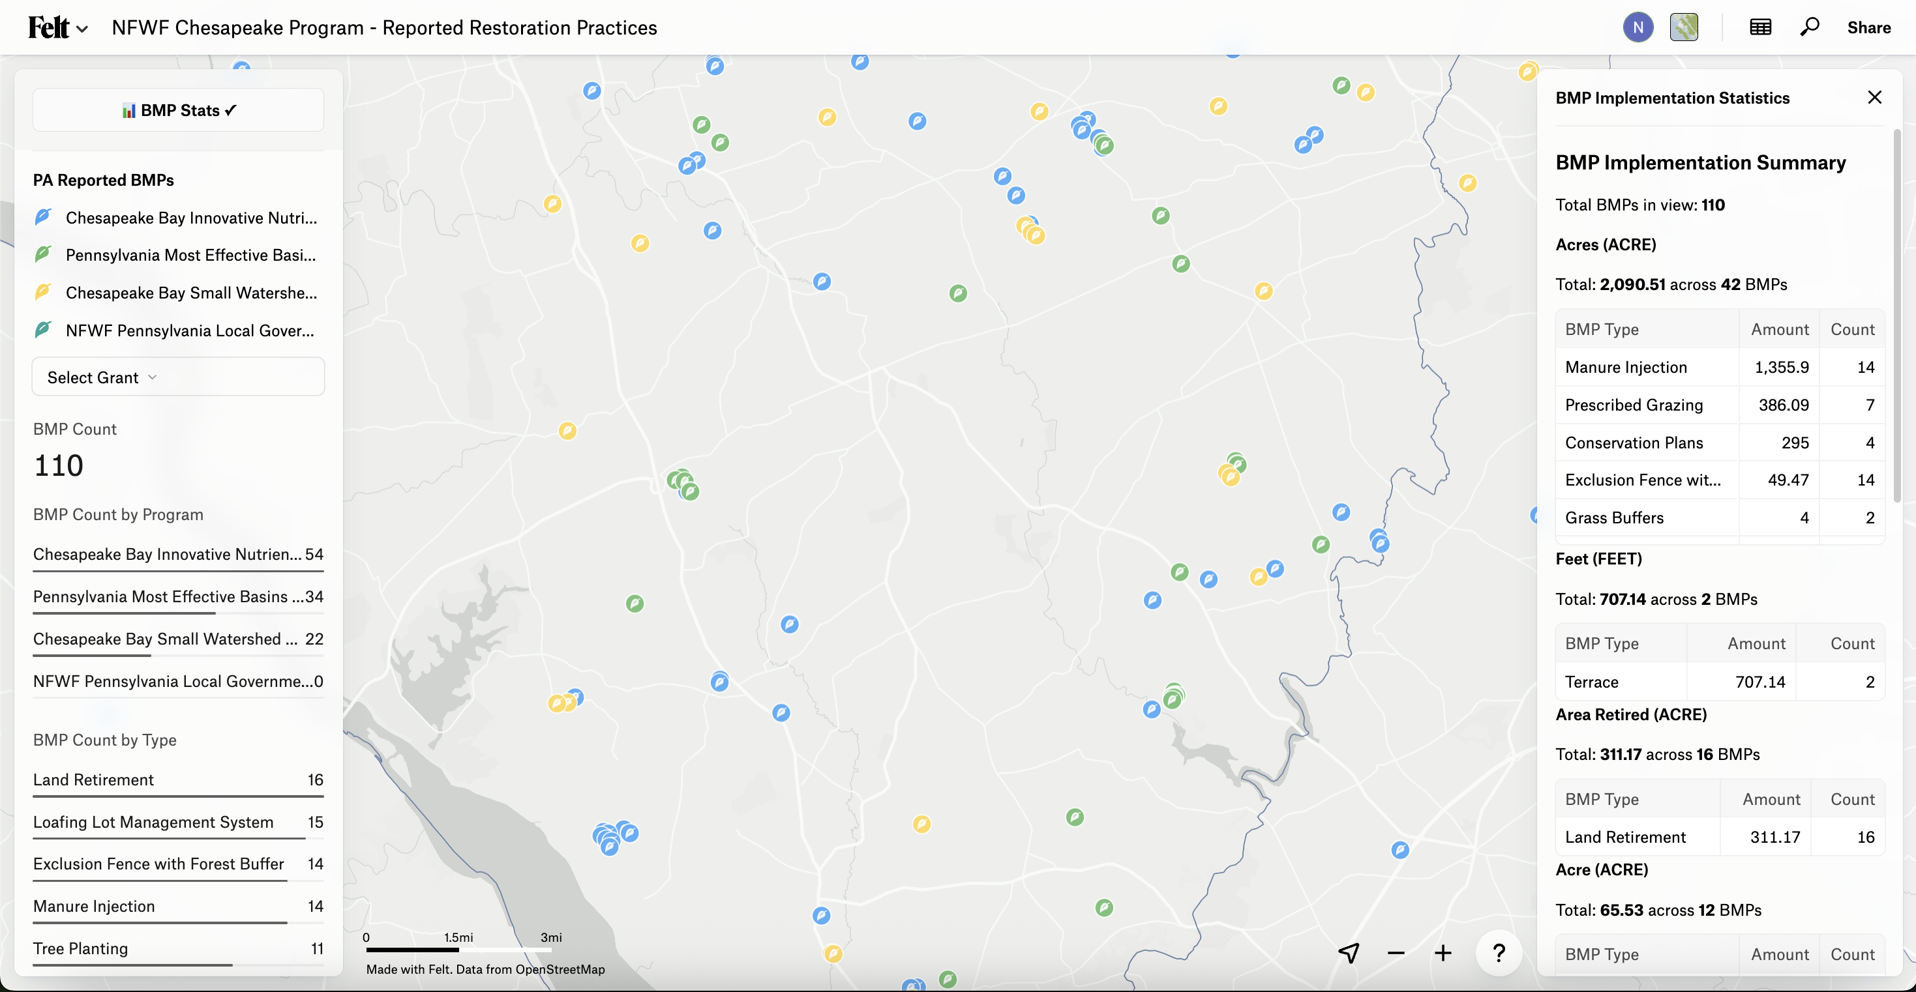Close the BMP Implementation Statistics panel
Image resolution: width=1916 pixels, height=992 pixels.
[x=1874, y=97]
